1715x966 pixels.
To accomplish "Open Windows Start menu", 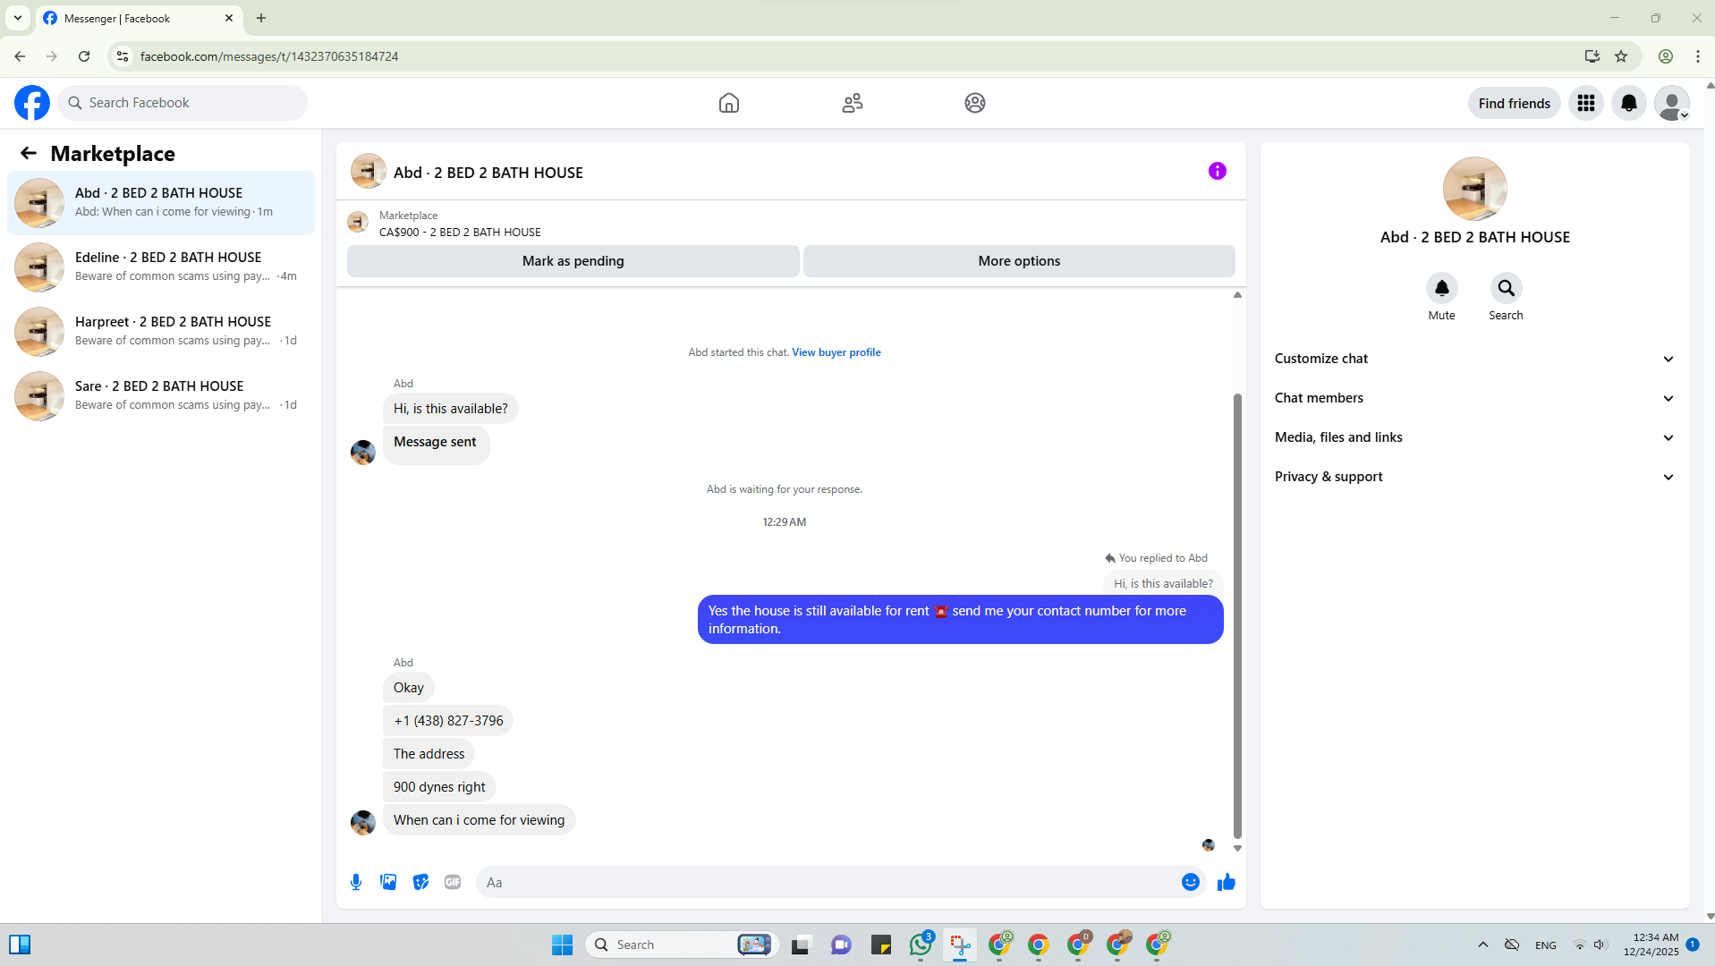I will [x=562, y=945].
